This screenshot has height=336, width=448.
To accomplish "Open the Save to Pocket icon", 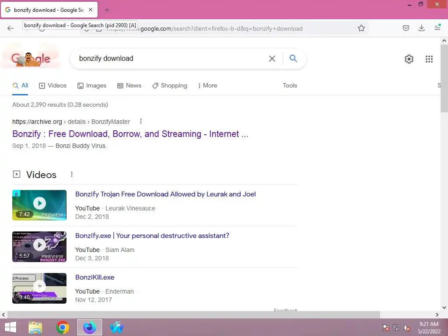I will (x=406, y=28).
